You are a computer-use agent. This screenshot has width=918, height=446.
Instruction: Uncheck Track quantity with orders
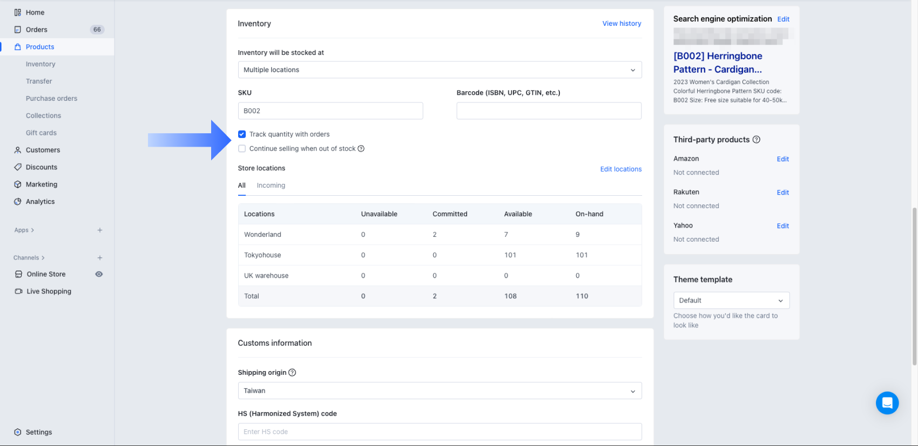click(x=242, y=134)
